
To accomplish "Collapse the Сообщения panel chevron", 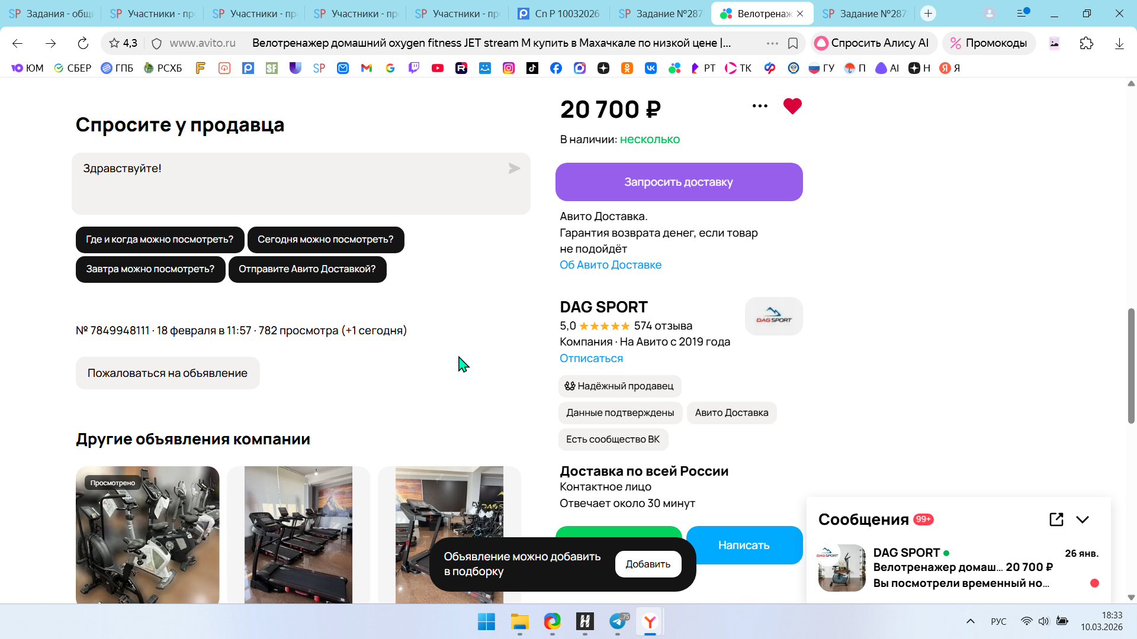I will 1083,519.
